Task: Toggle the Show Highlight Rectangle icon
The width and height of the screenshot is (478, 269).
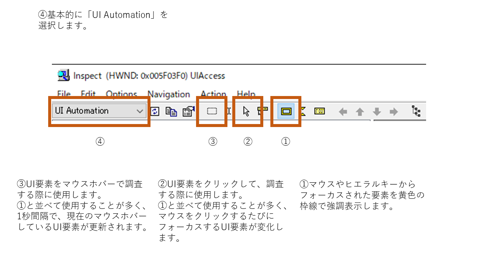Action: coord(286,111)
